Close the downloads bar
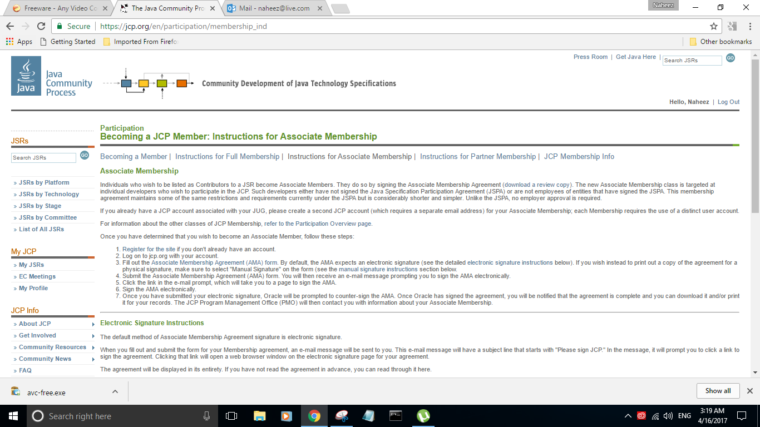 coord(749,391)
